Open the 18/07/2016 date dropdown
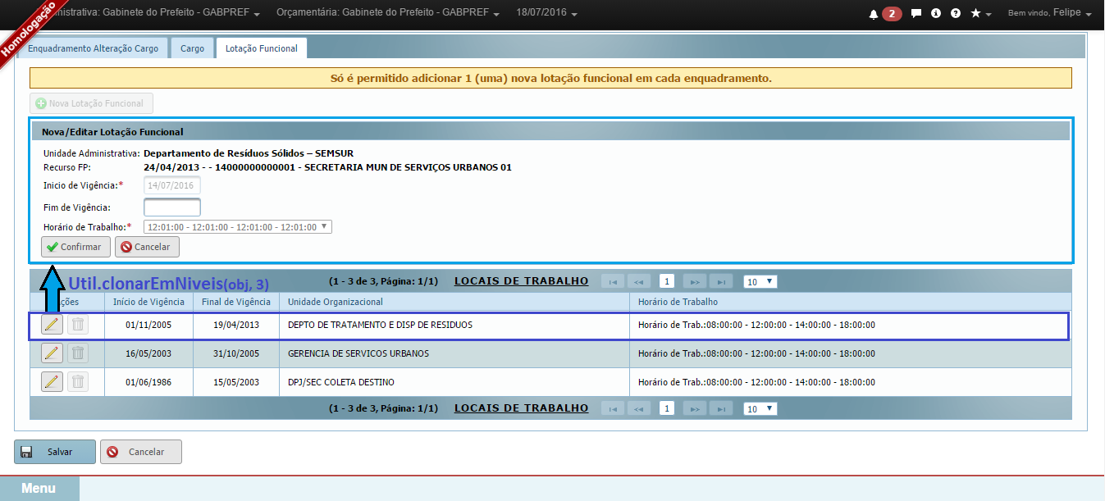The width and height of the screenshot is (1105, 501). click(x=546, y=14)
